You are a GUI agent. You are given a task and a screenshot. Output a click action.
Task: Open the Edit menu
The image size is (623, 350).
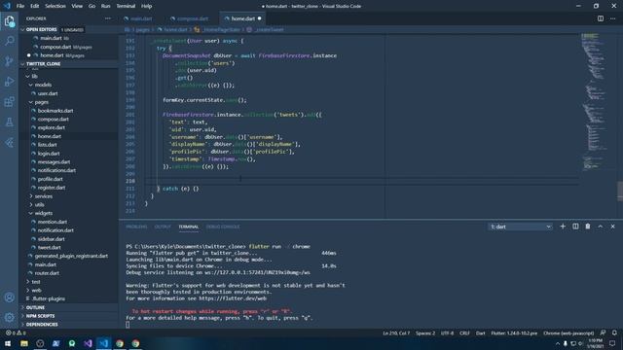(x=35, y=6)
